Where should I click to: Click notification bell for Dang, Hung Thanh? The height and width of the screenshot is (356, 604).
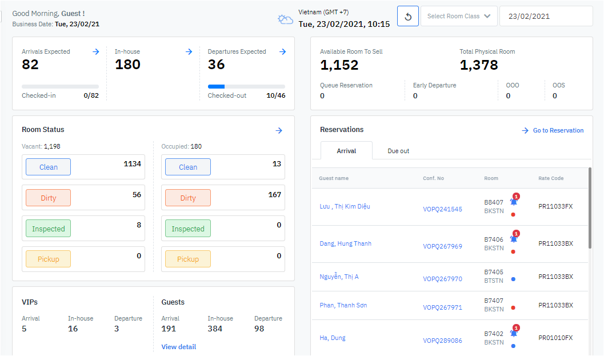pyautogui.click(x=514, y=238)
